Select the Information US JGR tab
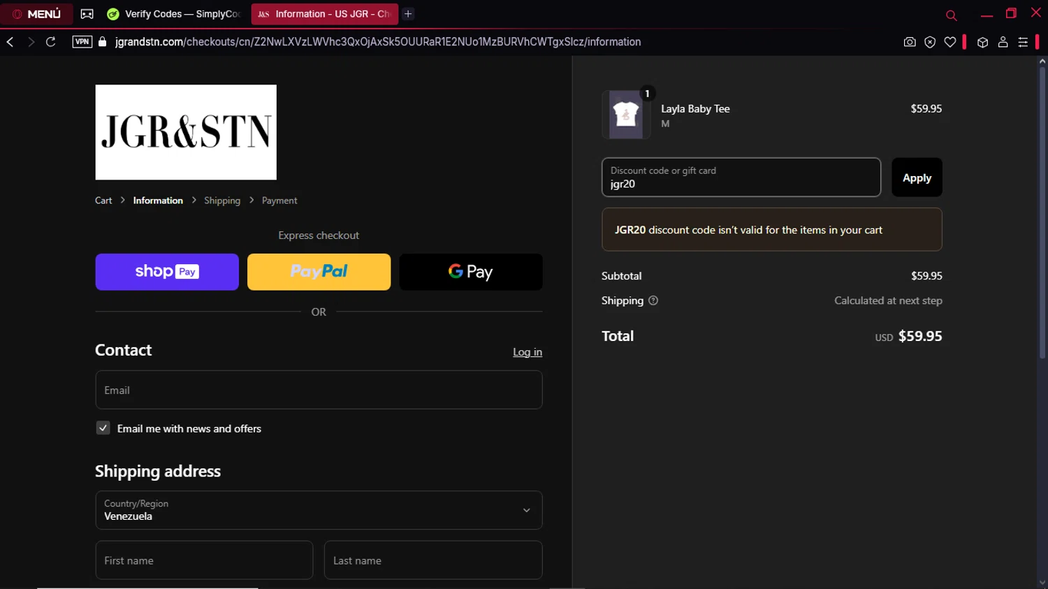Image resolution: width=1048 pixels, height=589 pixels. click(x=325, y=14)
